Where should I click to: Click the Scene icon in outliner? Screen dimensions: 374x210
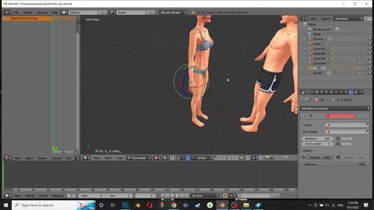(x=305, y=24)
